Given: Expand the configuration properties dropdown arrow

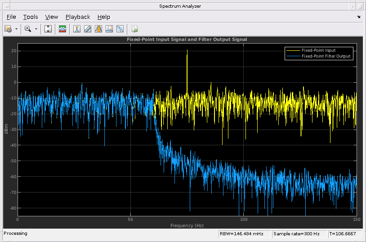Looking at the screenshot, I should coord(17,29).
